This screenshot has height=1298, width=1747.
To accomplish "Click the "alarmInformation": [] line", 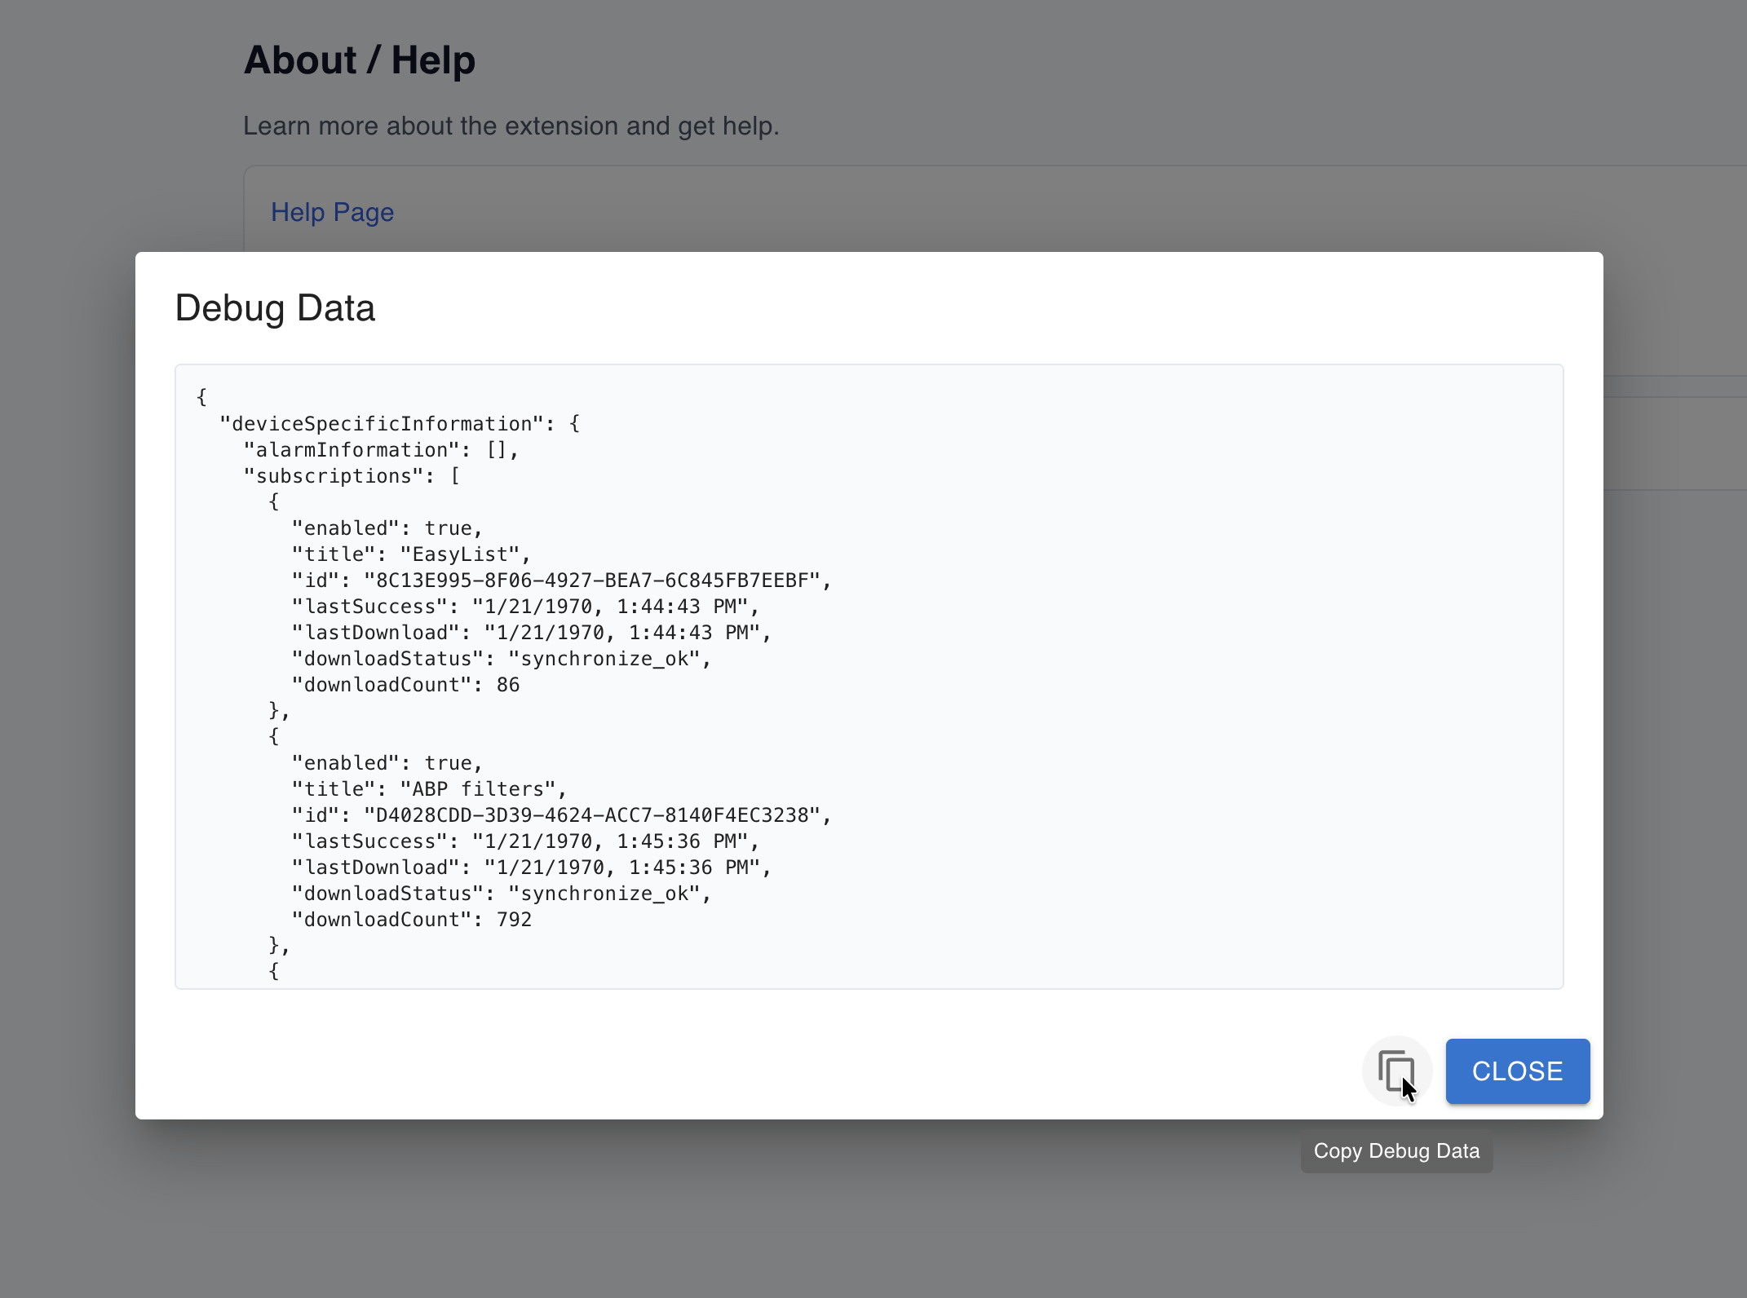I will (381, 450).
